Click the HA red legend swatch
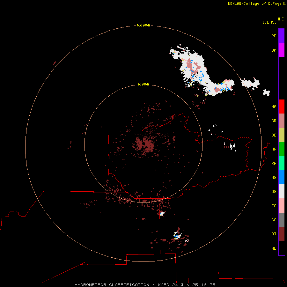This screenshot has width=287, height=287. [x=282, y=107]
